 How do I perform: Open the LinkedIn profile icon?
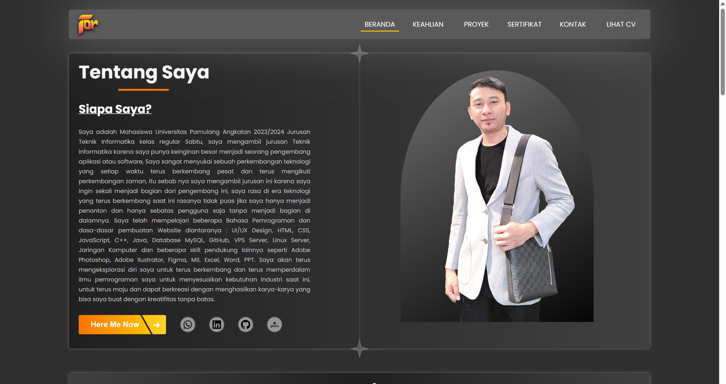(216, 324)
